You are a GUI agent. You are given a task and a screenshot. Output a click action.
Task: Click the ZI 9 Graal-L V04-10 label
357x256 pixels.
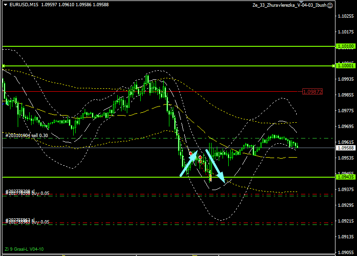24,249
